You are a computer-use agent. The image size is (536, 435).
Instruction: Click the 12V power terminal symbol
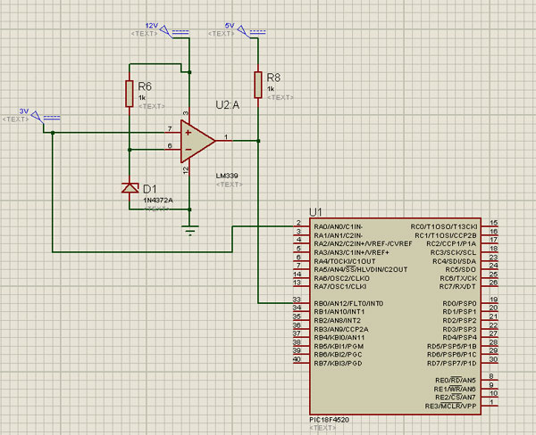(174, 32)
